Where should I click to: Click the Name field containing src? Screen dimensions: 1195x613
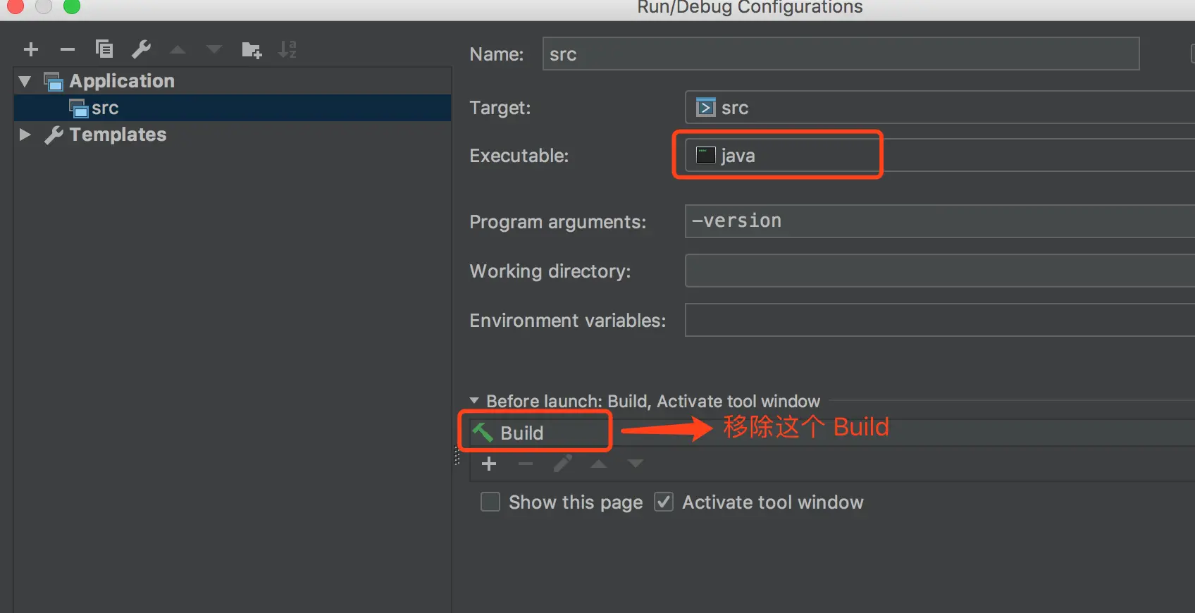[x=841, y=54]
